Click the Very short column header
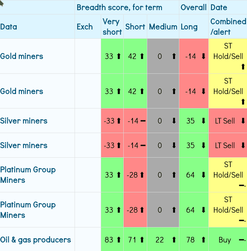Image resolution: width=247 pixels, height=251 pixels. click(112, 27)
